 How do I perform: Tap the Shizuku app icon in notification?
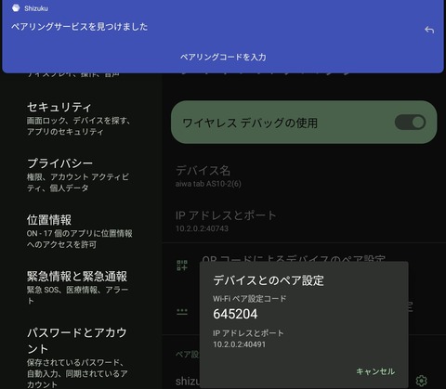(16, 8)
